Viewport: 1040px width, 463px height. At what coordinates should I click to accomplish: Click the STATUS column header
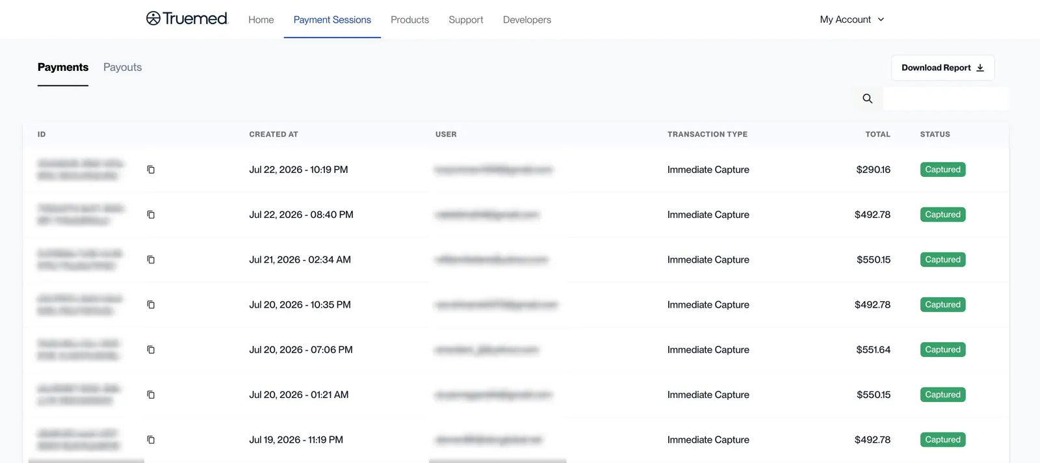pos(935,135)
